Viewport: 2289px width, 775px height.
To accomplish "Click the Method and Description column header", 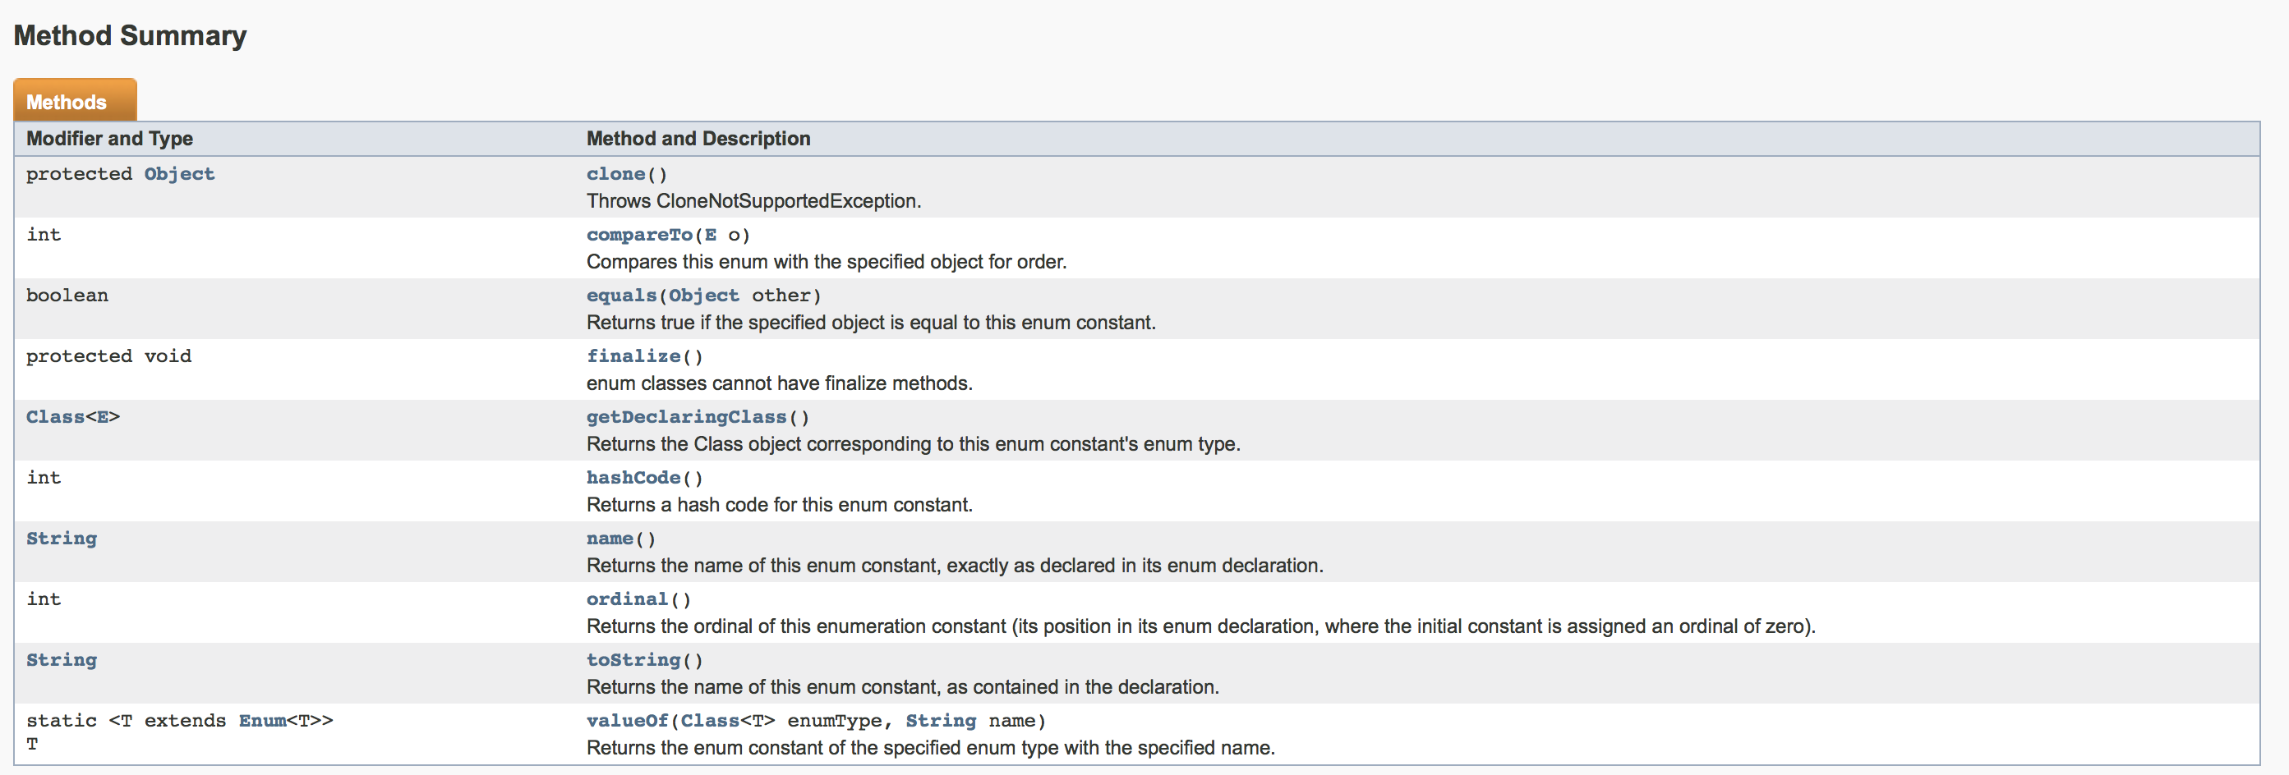I will tap(698, 139).
